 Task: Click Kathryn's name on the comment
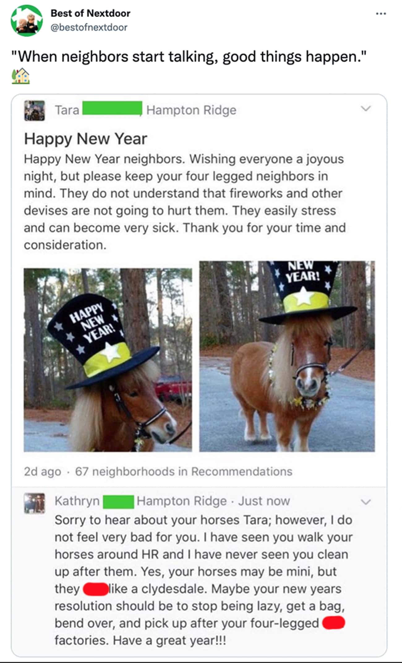tap(77, 501)
